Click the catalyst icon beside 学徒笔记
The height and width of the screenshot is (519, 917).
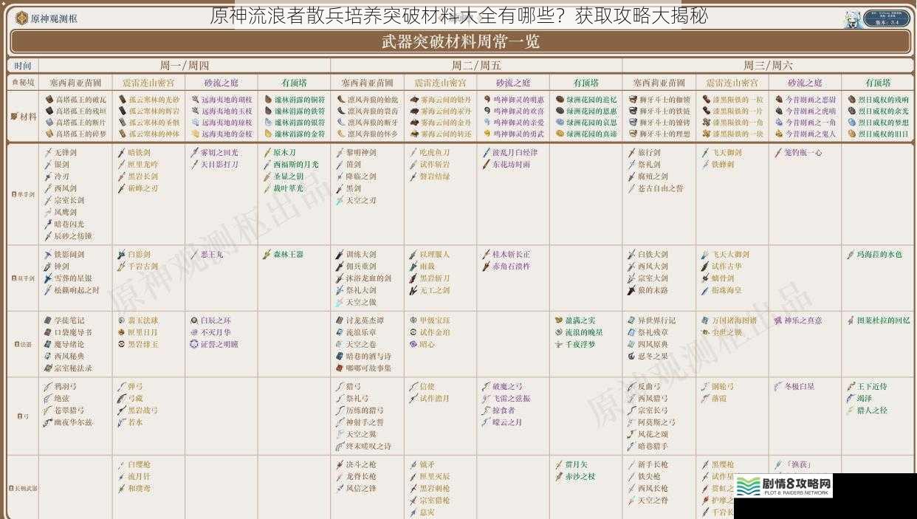(x=48, y=320)
